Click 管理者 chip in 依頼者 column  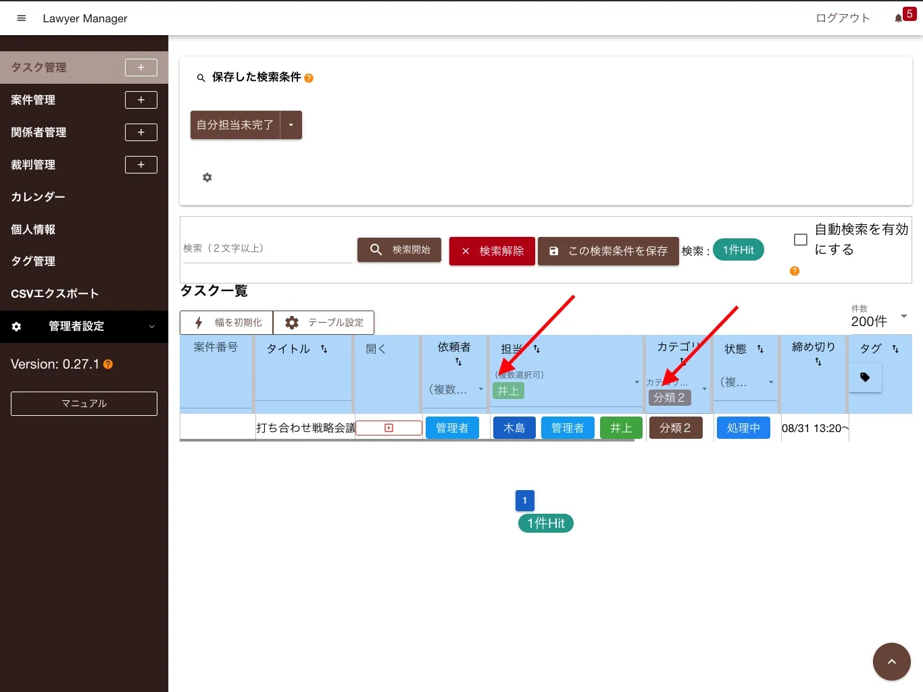(452, 428)
